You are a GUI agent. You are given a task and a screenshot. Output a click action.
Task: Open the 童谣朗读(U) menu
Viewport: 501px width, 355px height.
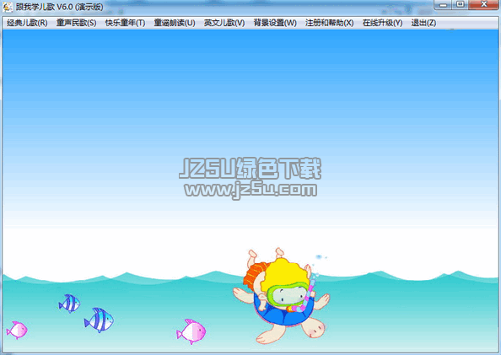(175, 23)
